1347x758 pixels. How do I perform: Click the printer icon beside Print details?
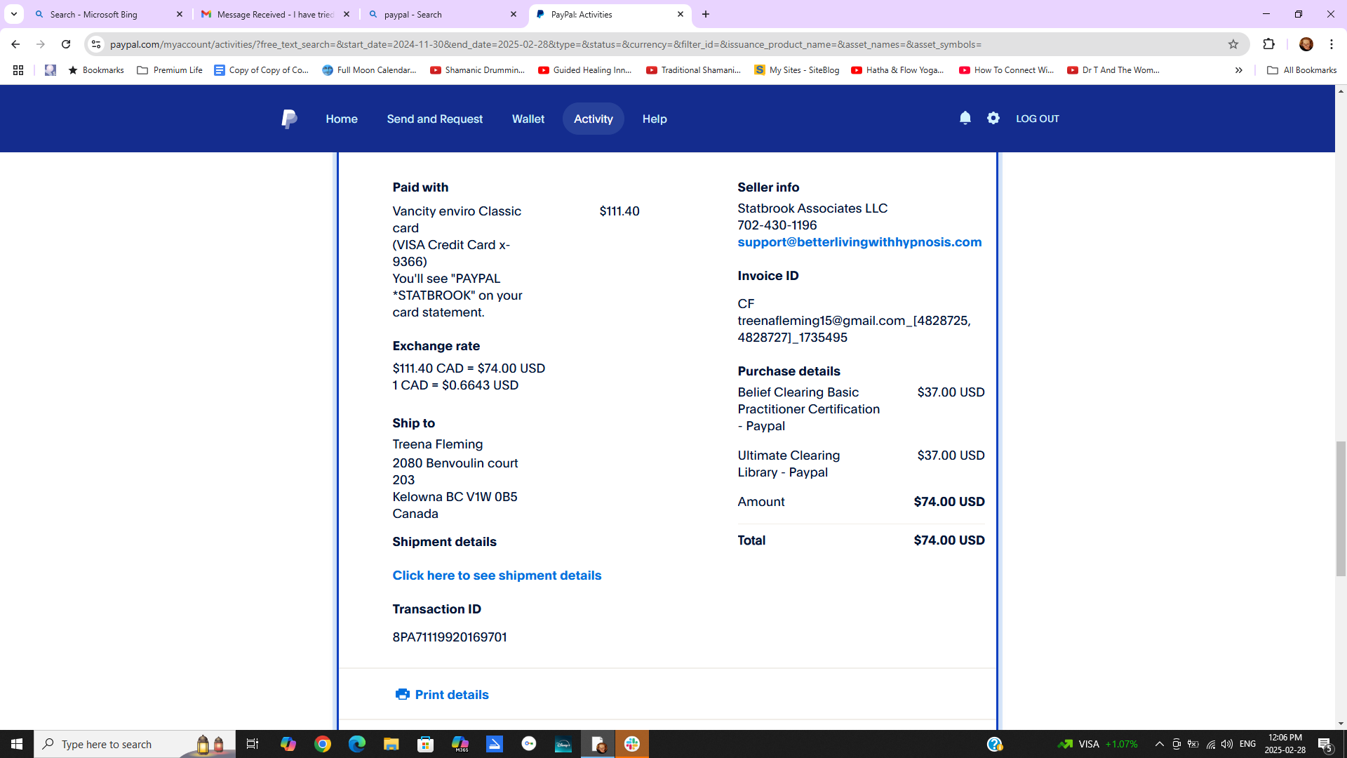click(402, 694)
